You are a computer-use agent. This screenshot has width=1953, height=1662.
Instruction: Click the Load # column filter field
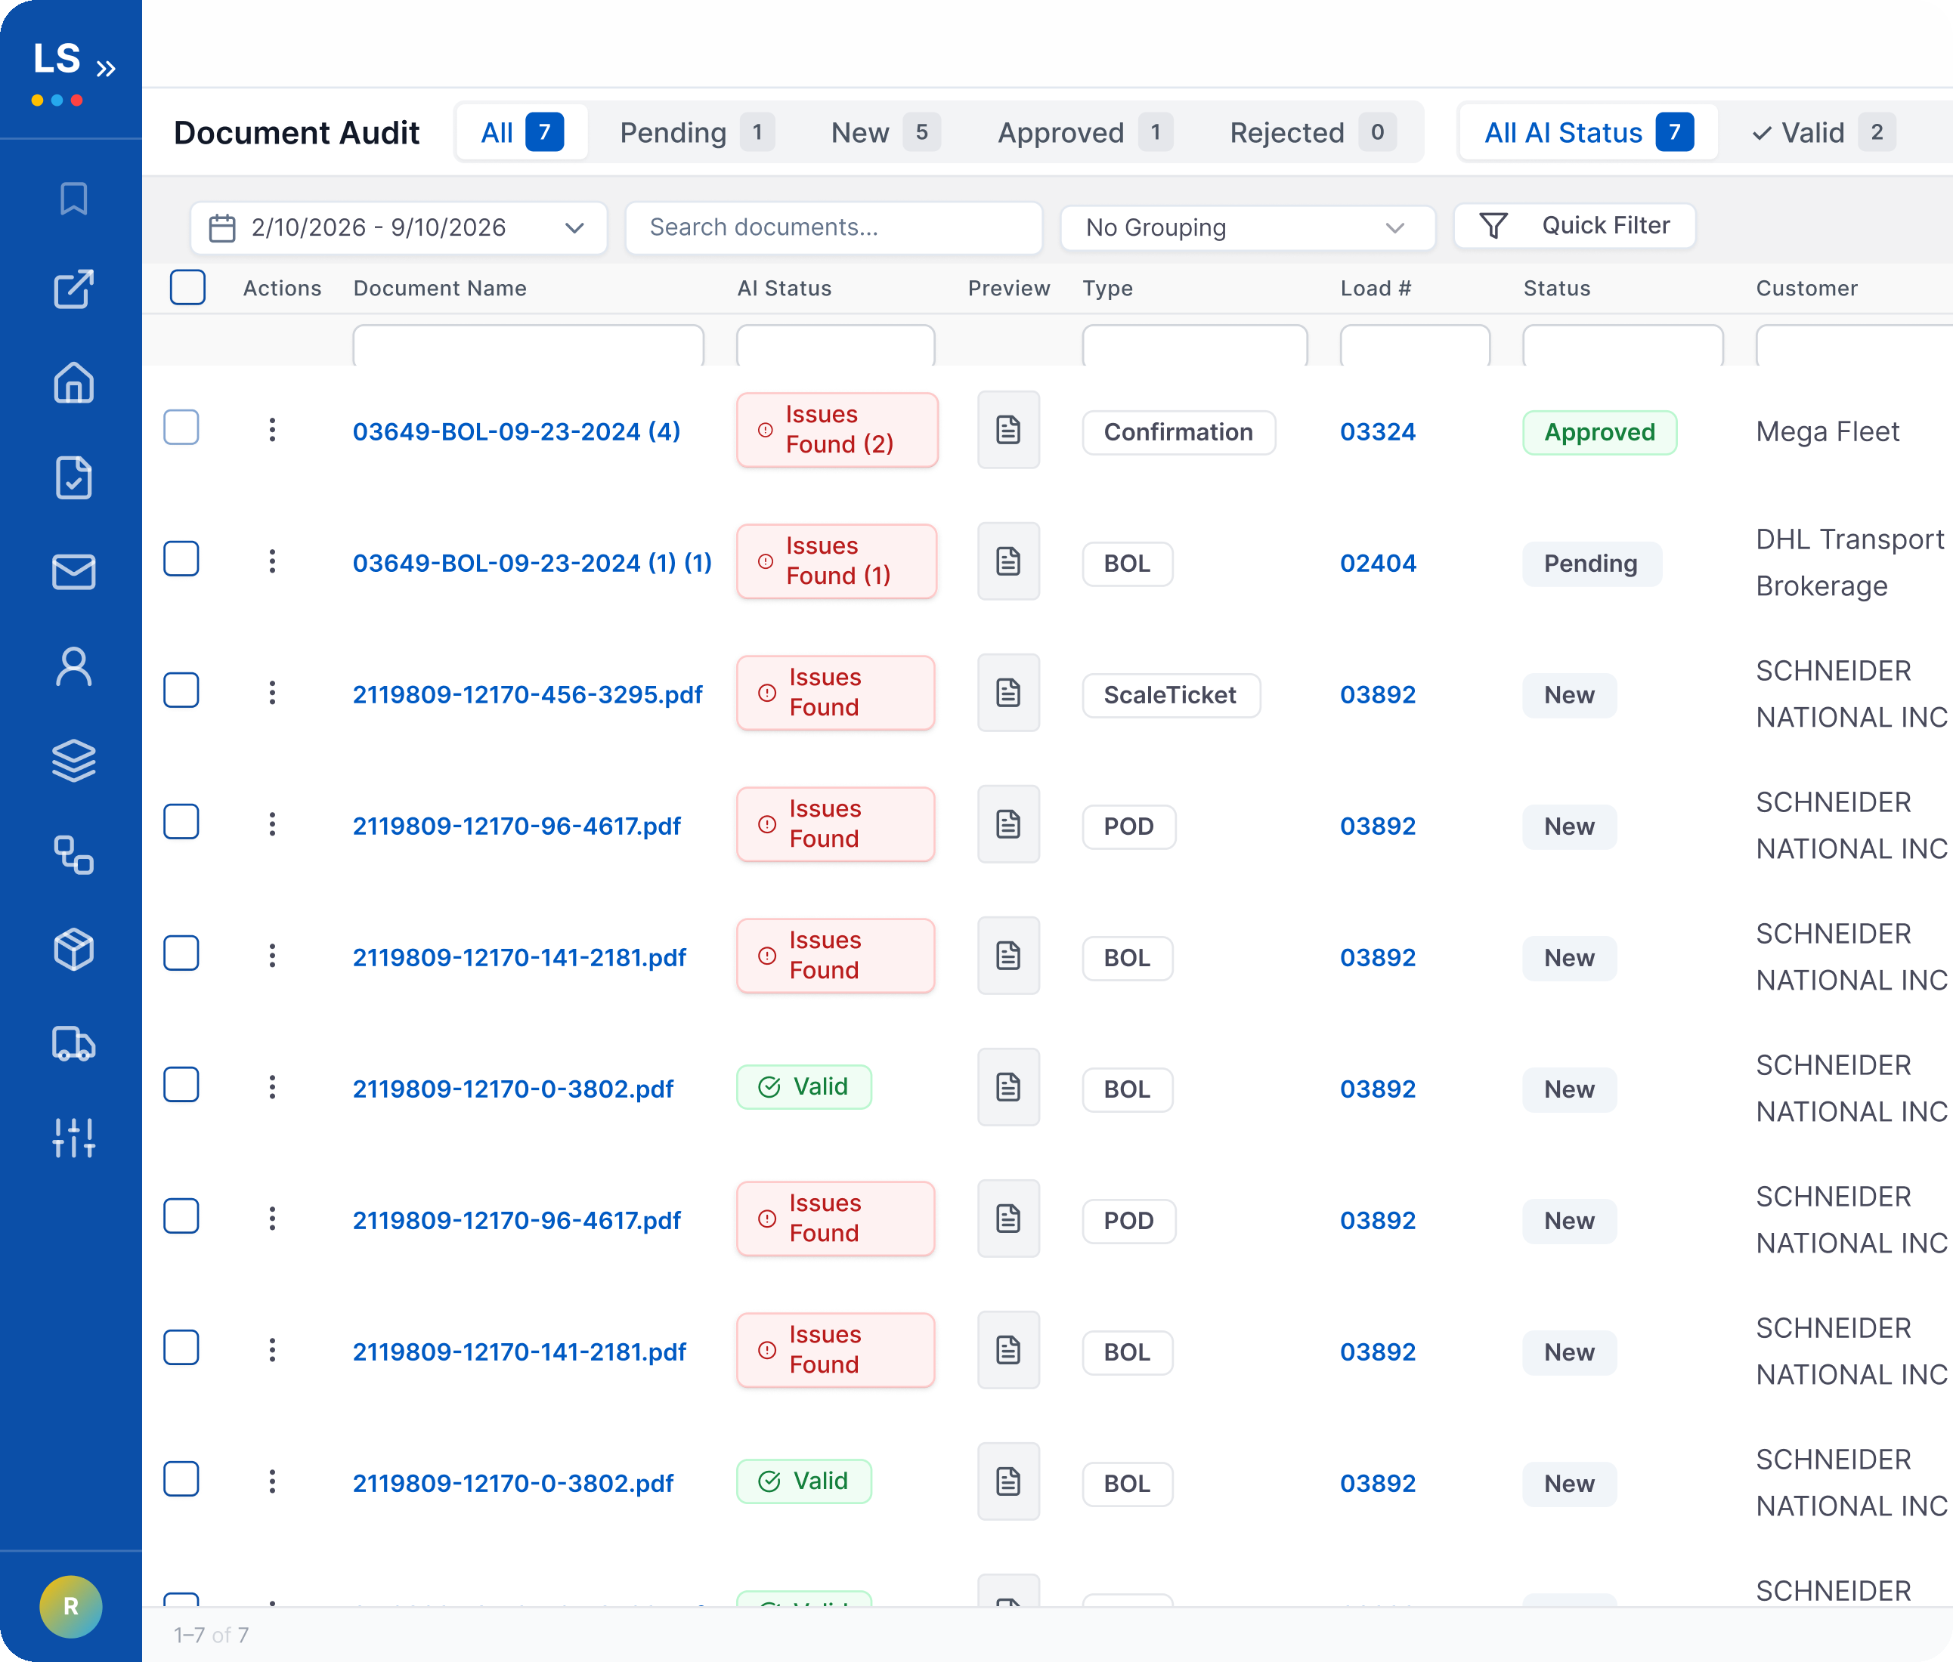pos(1415,344)
